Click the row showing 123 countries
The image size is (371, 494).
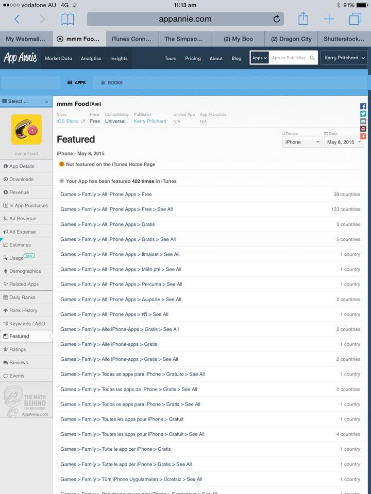(x=210, y=209)
